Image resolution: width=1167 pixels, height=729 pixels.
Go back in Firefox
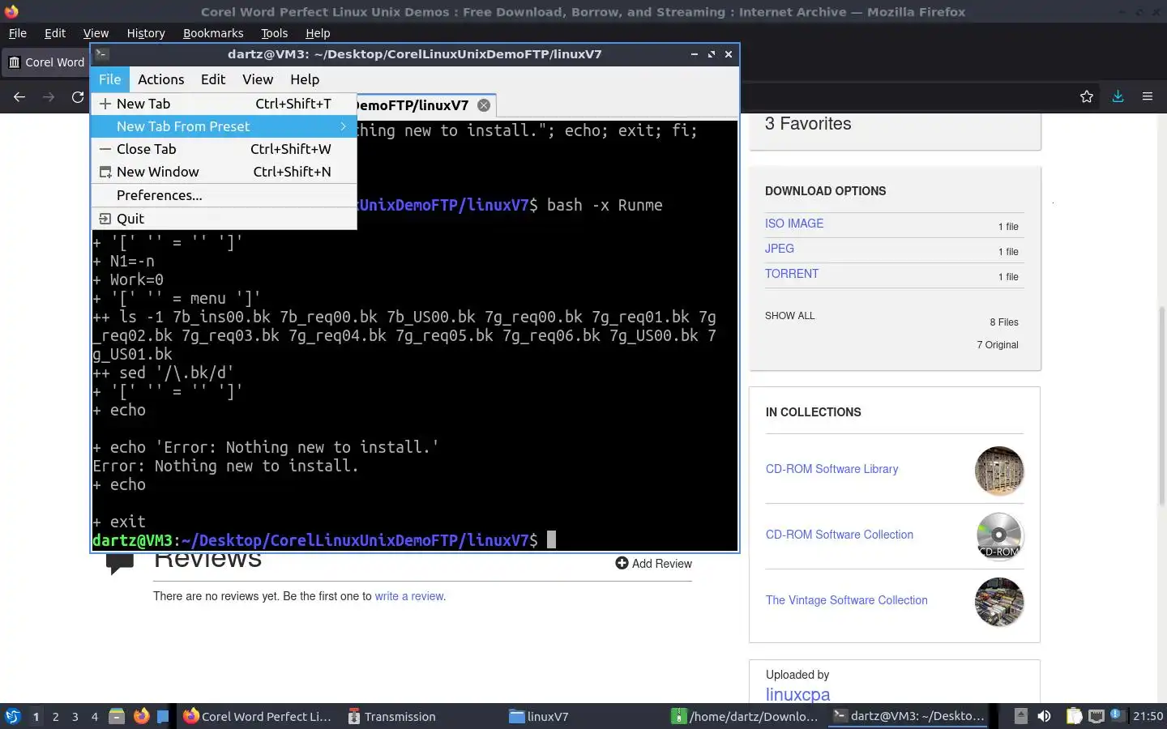pyautogui.click(x=19, y=97)
